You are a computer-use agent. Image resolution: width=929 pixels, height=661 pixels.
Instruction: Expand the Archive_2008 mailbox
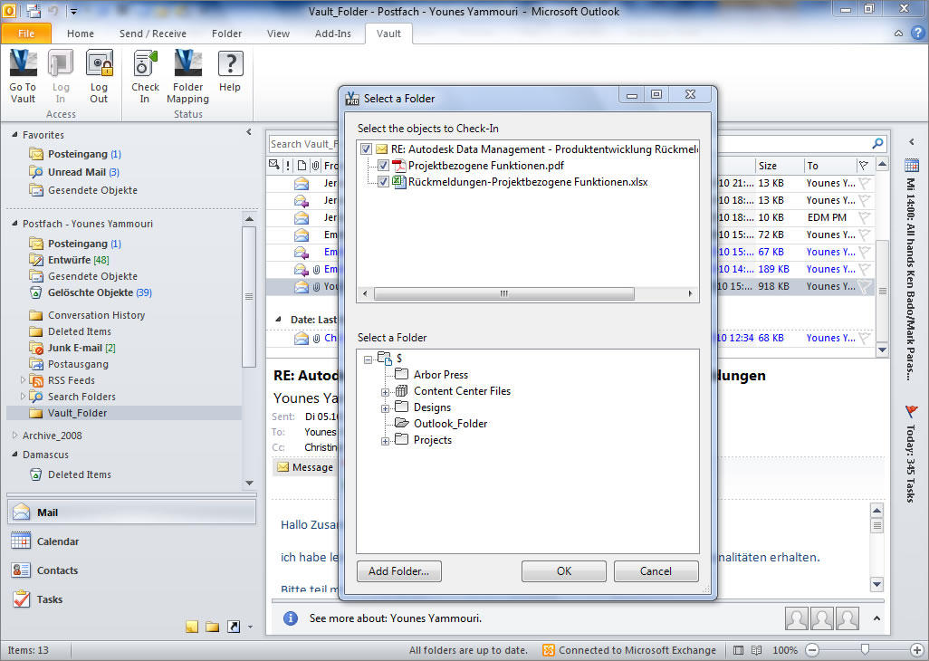pos(14,436)
